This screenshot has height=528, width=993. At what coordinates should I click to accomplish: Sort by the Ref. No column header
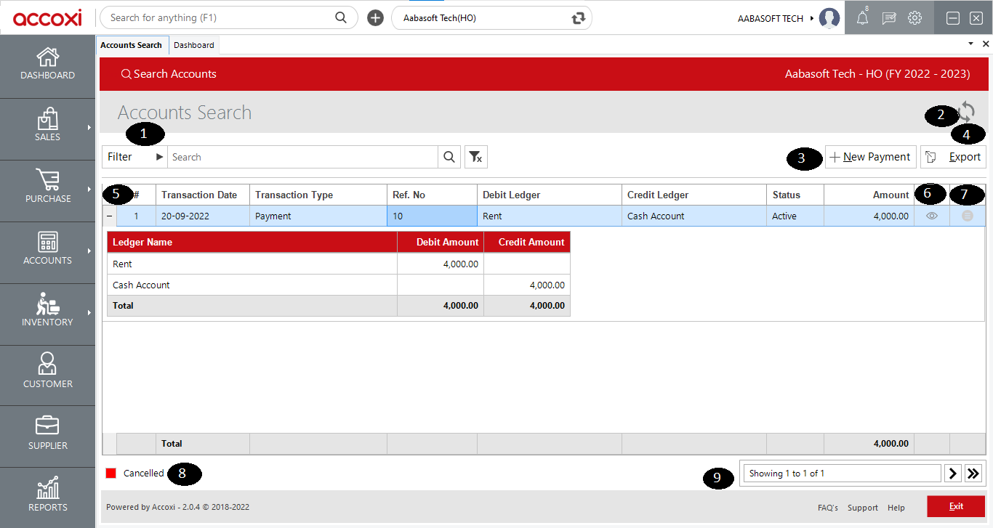click(432, 195)
